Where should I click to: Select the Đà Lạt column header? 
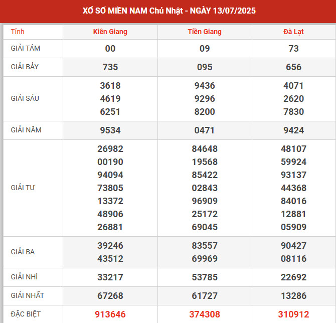(293, 32)
